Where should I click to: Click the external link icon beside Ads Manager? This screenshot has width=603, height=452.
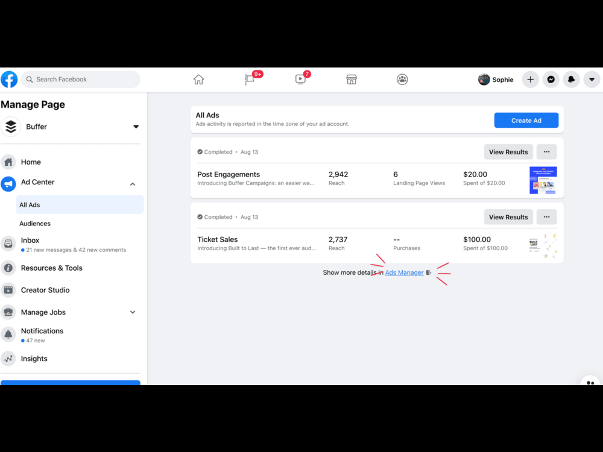tap(428, 272)
